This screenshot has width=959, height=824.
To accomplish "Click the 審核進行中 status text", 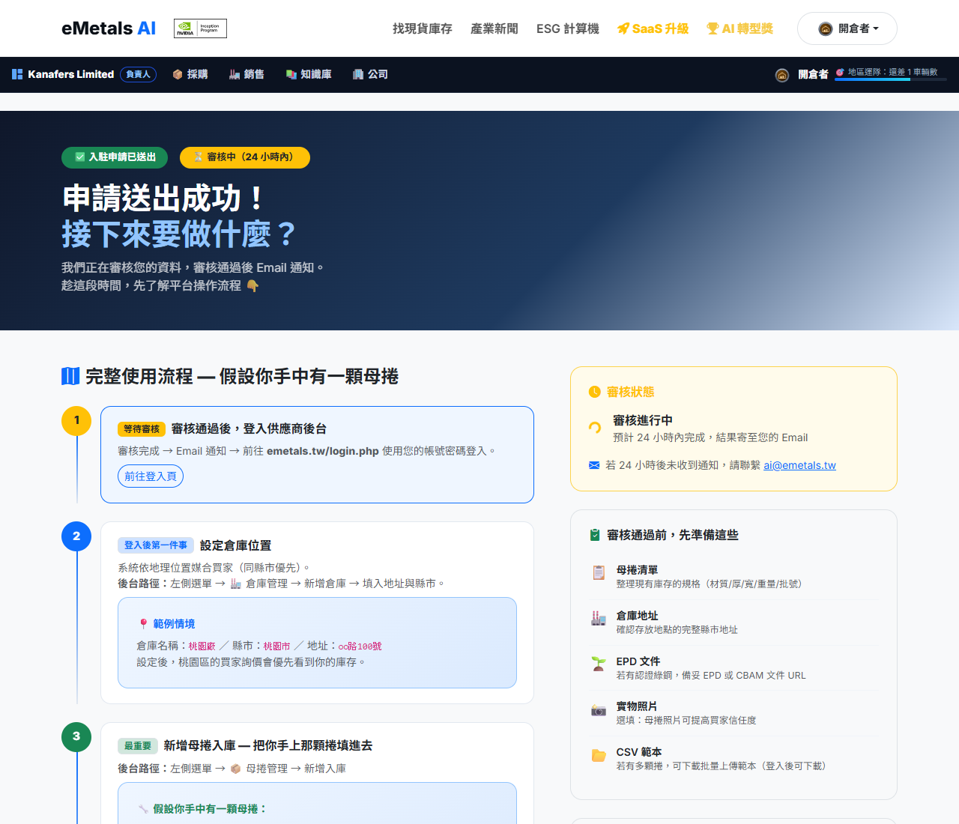I will click(643, 421).
